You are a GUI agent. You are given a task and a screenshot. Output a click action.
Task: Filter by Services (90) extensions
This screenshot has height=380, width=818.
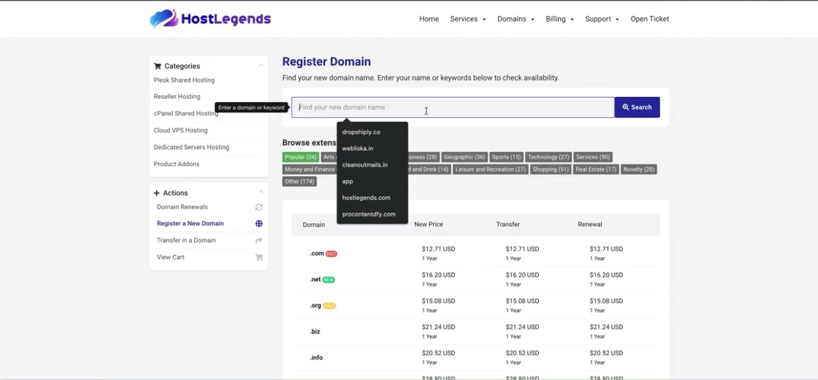pos(593,157)
